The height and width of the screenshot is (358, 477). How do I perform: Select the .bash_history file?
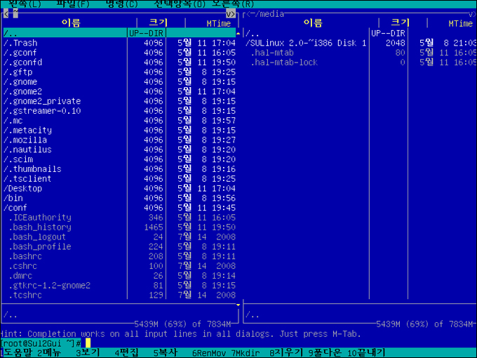pyautogui.click(x=40, y=227)
